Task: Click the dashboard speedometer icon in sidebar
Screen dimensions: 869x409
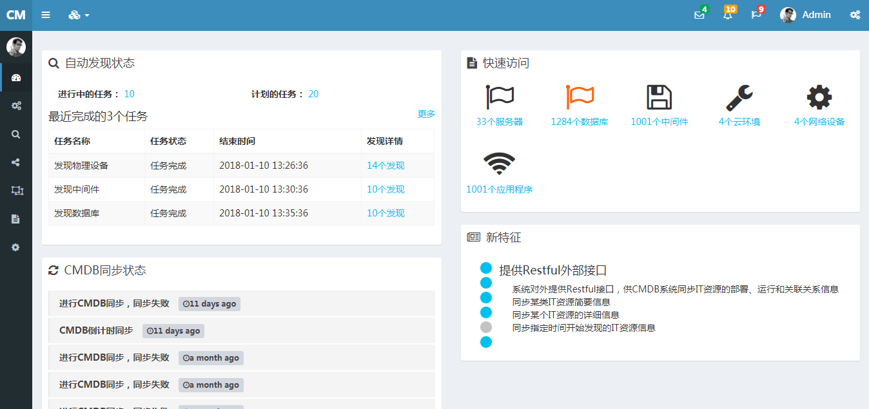Action: click(15, 77)
